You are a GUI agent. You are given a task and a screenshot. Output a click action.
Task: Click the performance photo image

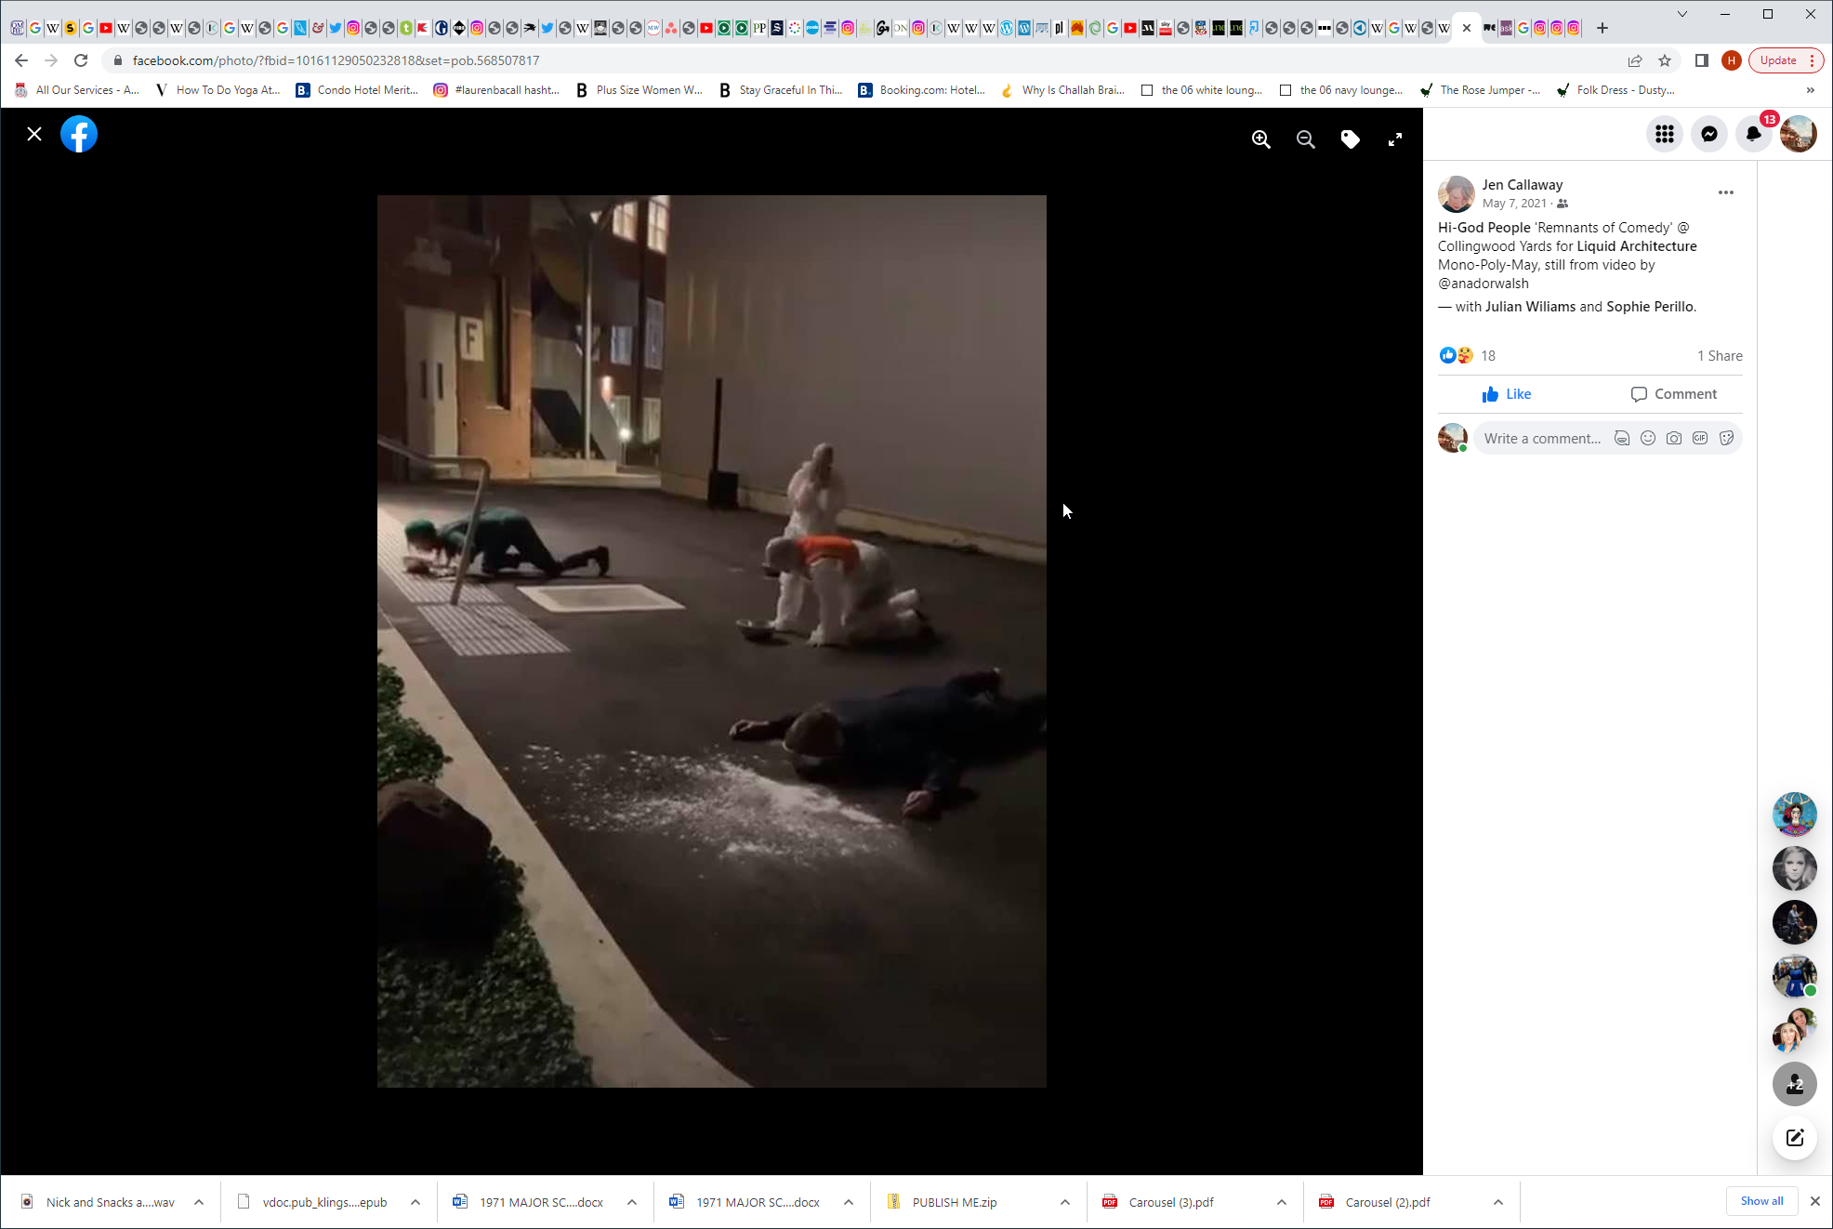[x=712, y=641]
